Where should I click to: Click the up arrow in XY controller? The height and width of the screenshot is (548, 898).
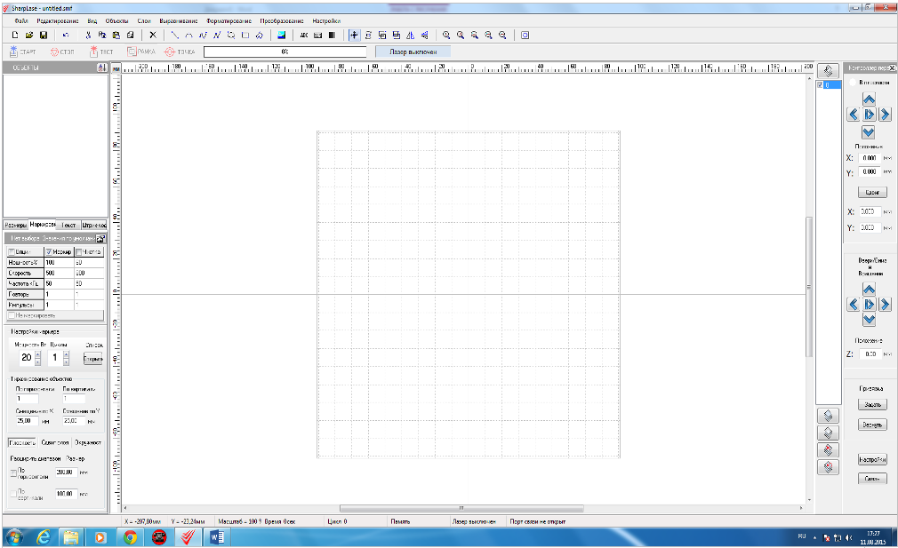pyautogui.click(x=869, y=99)
